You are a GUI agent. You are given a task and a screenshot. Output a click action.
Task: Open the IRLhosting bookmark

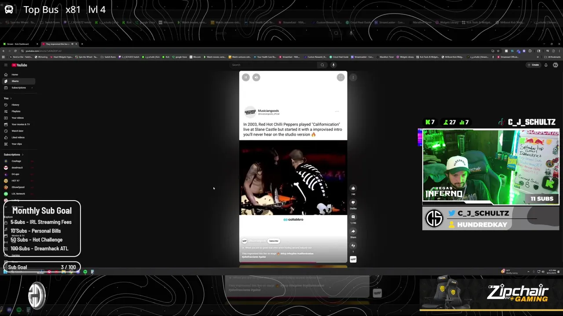click(41, 57)
